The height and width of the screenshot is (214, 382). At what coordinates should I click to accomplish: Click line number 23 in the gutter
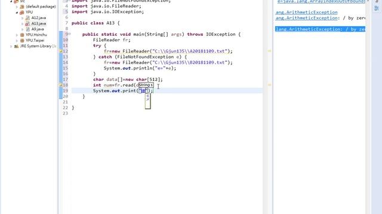click(x=65, y=114)
